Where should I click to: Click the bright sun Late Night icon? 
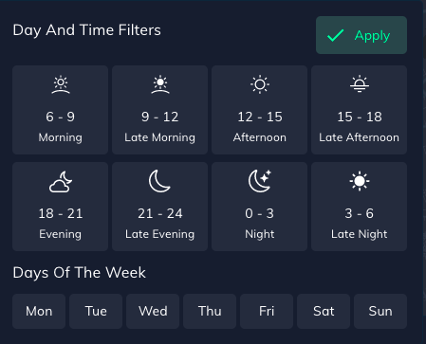tap(360, 181)
